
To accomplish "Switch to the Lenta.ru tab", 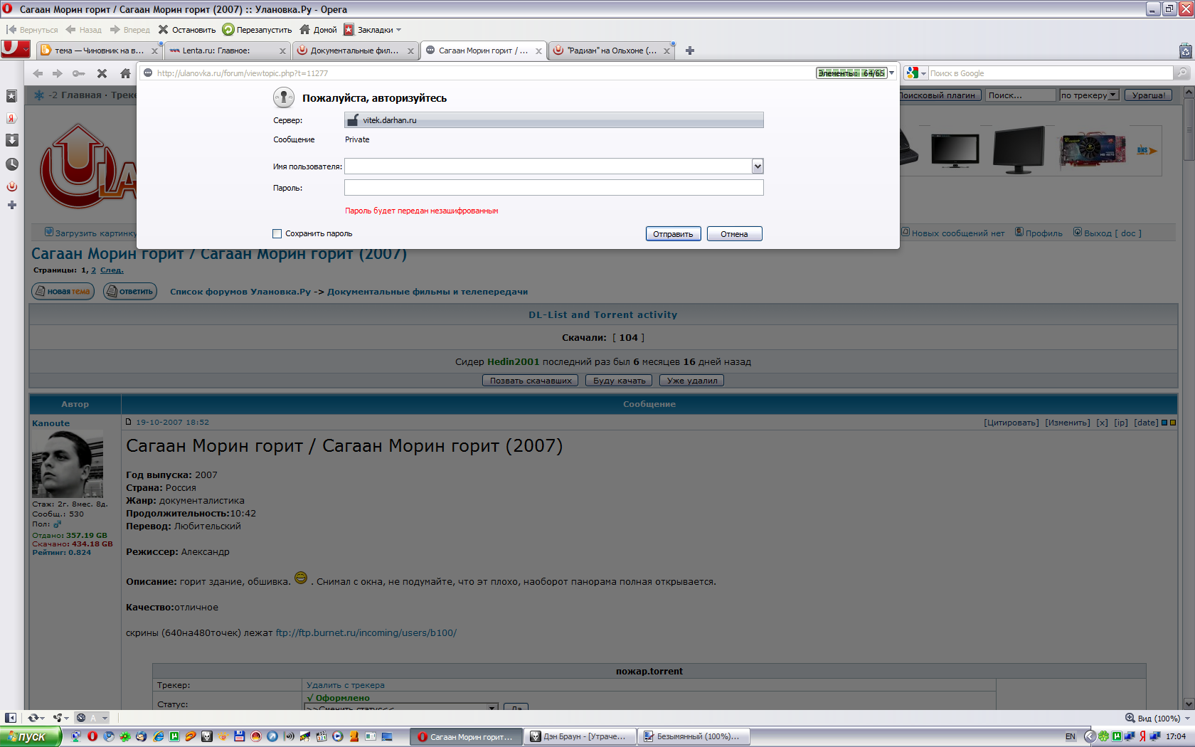I will [227, 51].
